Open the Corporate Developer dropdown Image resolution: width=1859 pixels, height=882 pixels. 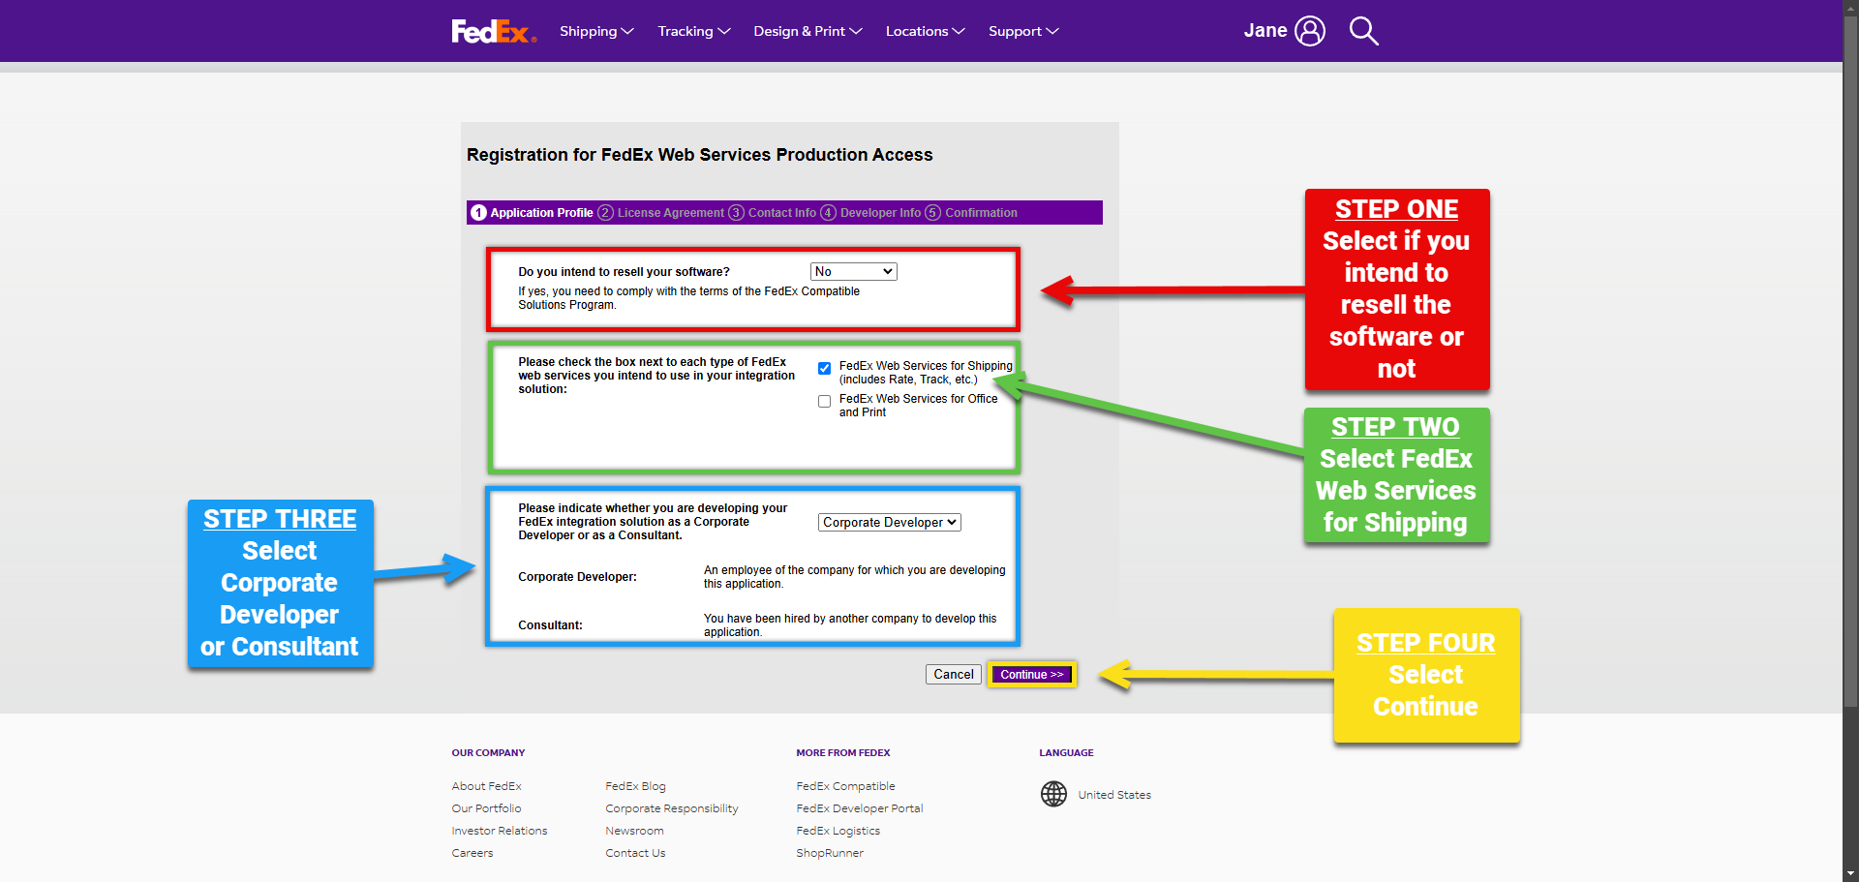pos(889,523)
